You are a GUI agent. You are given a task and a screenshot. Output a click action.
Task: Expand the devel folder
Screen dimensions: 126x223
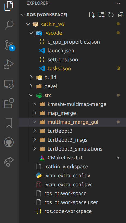(x=31, y=86)
